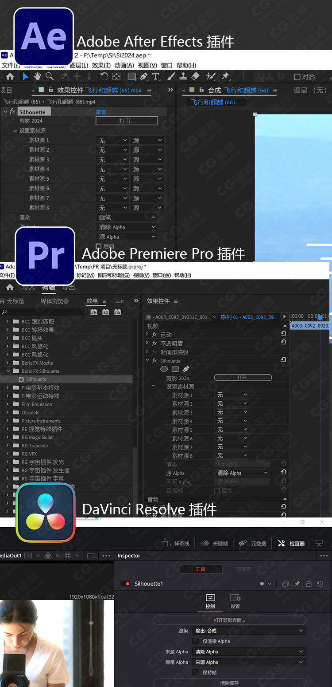Click the 32-bit effects filter badge in Premiere
332x687 pixels.
coord(106,312)
